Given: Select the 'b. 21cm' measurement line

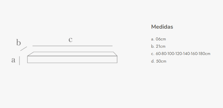Looking at the screenshot, I should (x=158, y=46).
